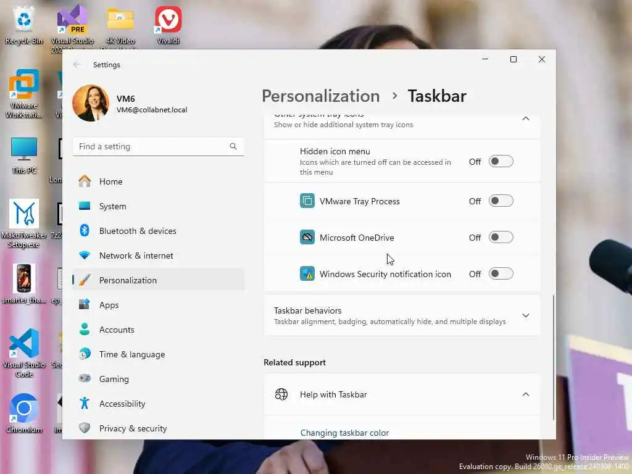Open the 4K Video Downloader folder icon
Image resolution: width=632 pixels, height=474 pixels.
pyautogui.click(x=120, y=27)
